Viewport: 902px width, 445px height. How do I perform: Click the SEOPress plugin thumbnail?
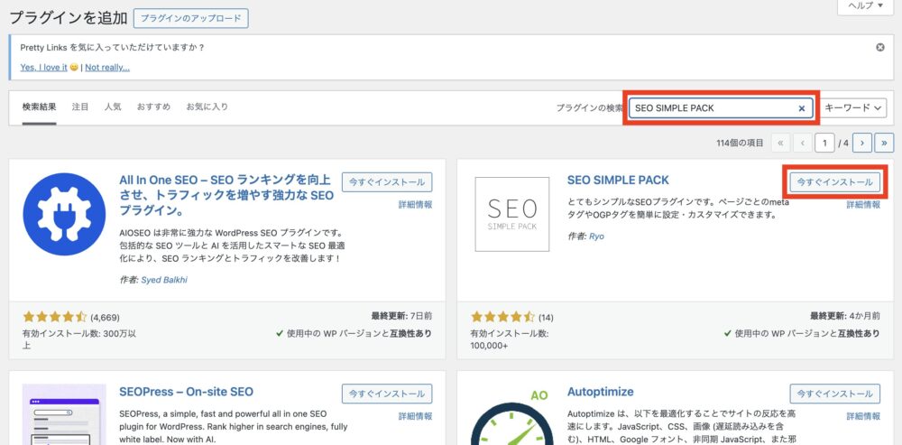click(64, 414)
